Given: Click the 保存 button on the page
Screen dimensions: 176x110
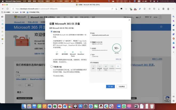Looking at the screenshot, I should [29, 85].
